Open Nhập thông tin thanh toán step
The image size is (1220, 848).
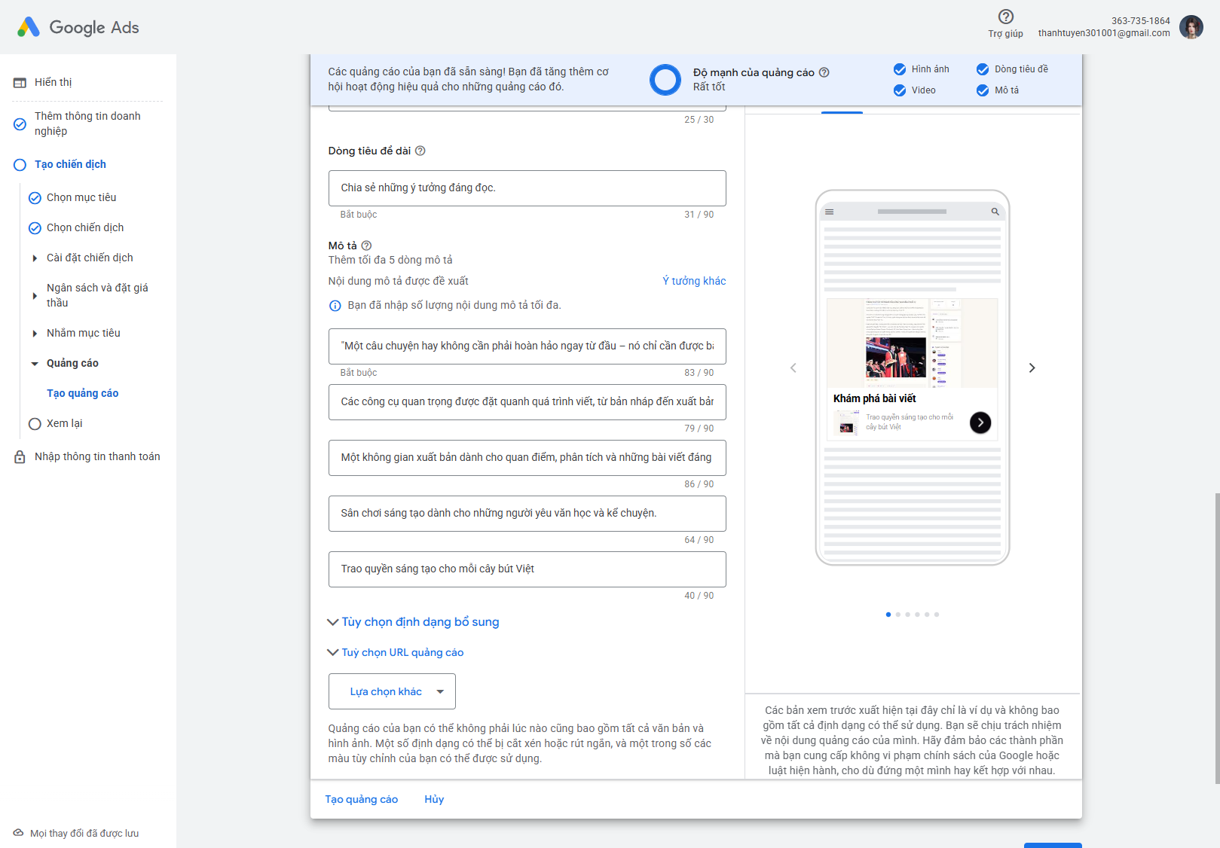tap(97, 456)
